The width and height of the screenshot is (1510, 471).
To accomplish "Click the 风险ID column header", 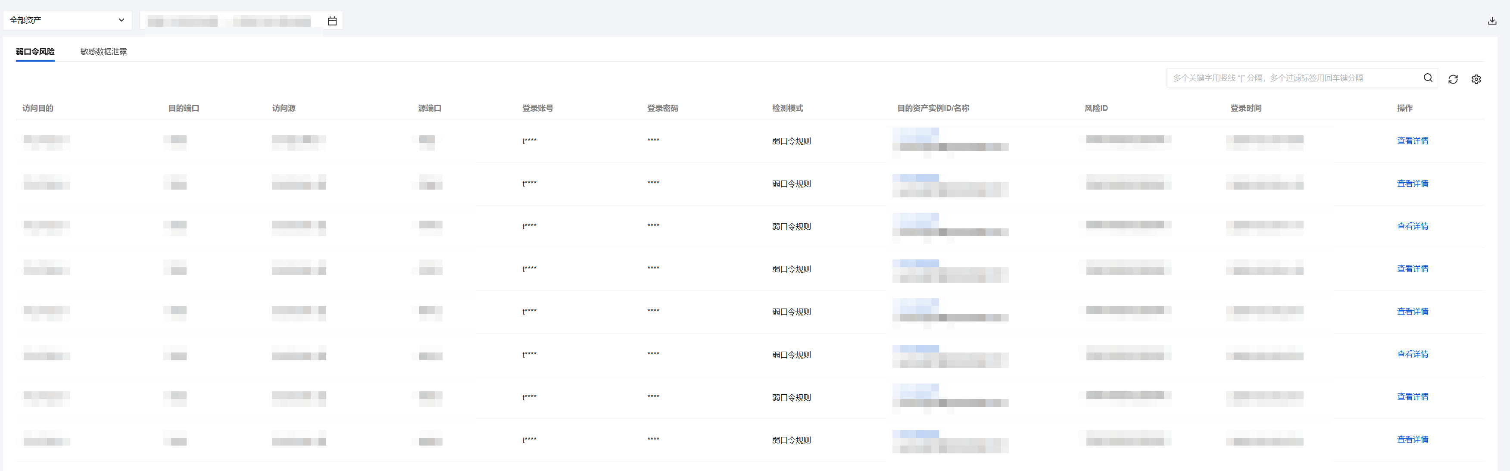I will pos(1095,108).
